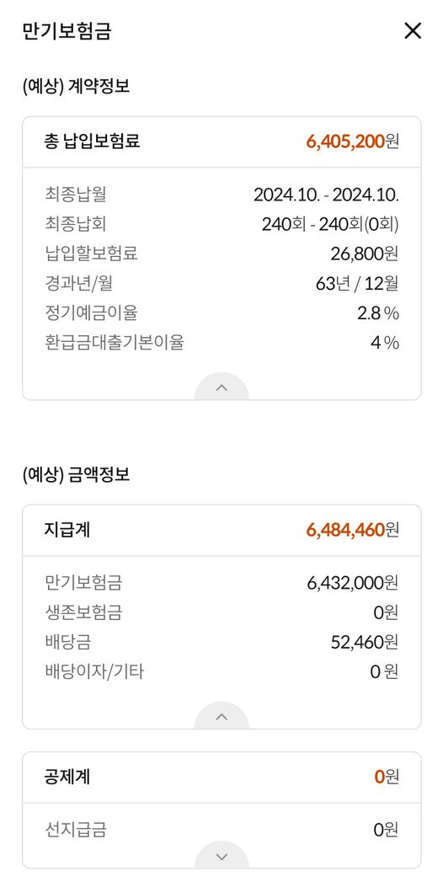Collapse the 총 납입보험료 details chevron

tap(221, 387)
